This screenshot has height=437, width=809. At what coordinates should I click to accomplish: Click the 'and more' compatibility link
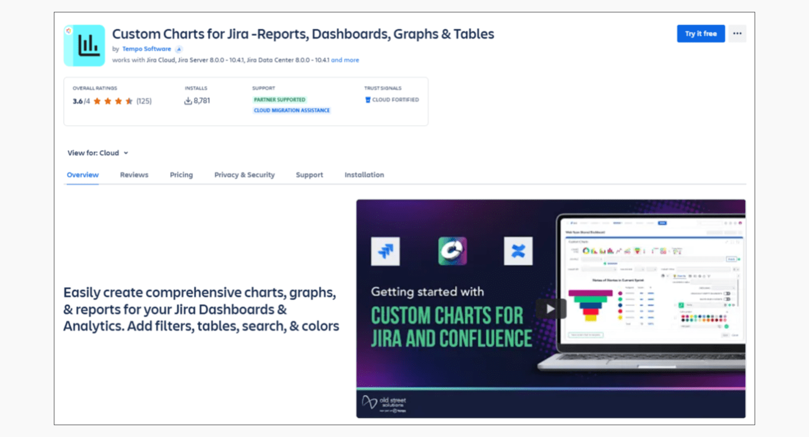345,60
